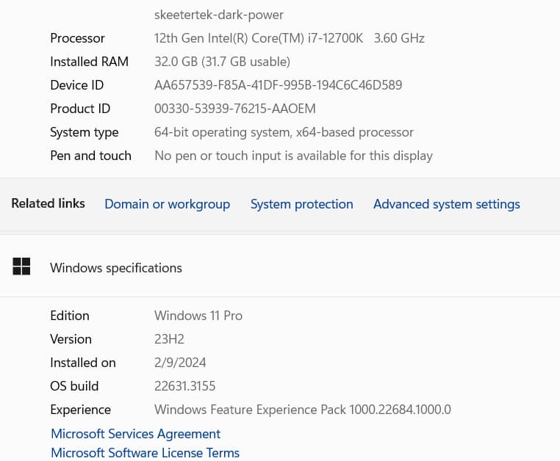Open Microsoft Software License Terms link
Screen dimensions: 560x461
pos(146,453)
